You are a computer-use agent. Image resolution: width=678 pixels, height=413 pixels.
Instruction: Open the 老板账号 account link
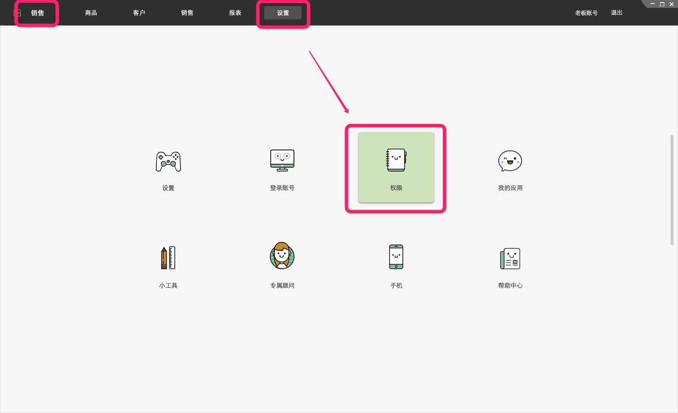click(x=586, y=13)
